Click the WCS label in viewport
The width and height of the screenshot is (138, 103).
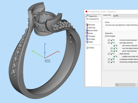tap(47, 61)
